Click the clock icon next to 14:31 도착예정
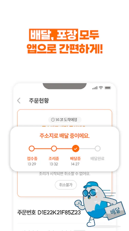This screenshot has width=129, height=231. [x=53, y=120]
